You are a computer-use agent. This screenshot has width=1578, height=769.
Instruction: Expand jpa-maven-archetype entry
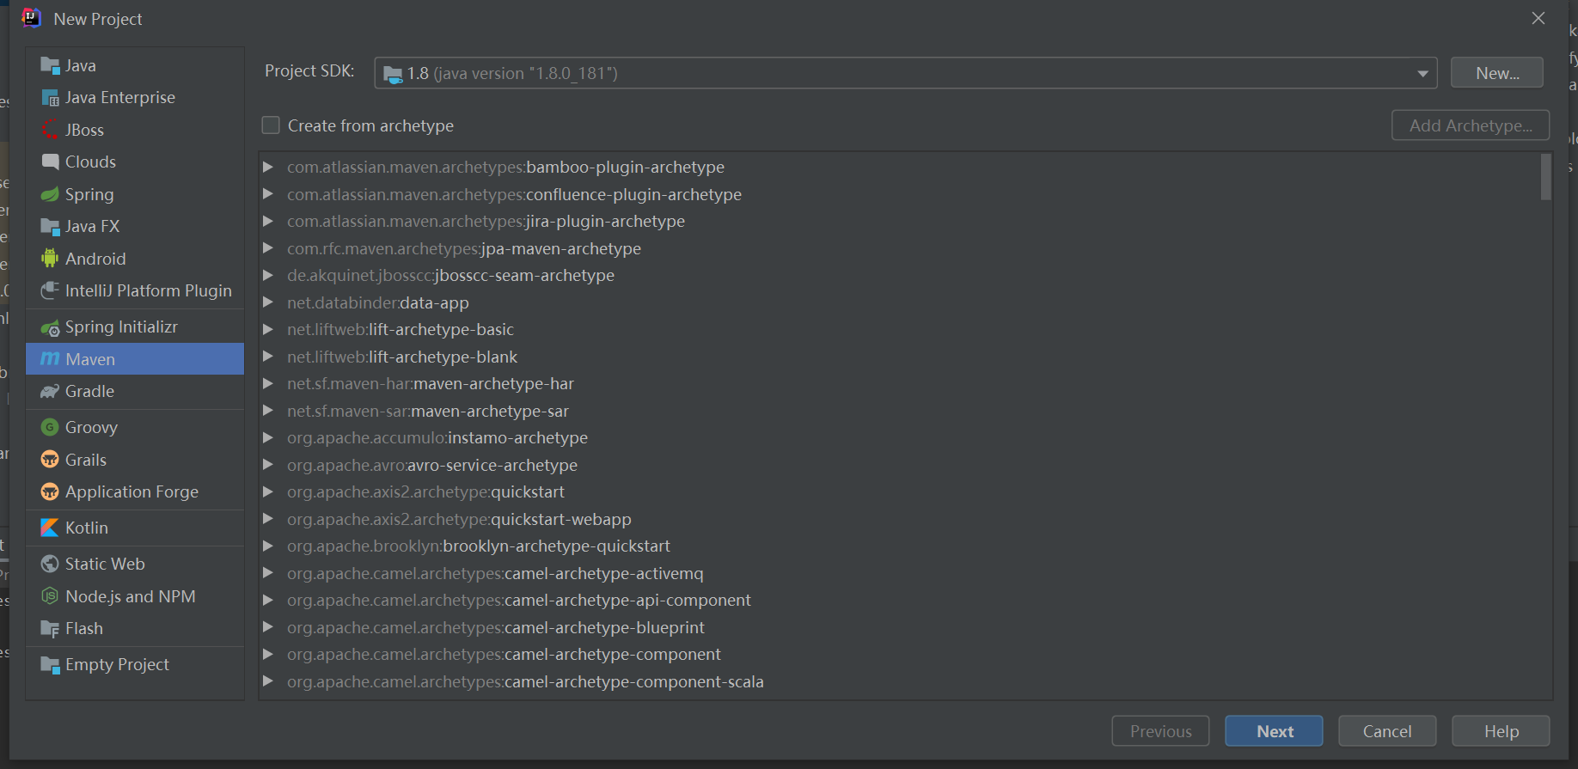pyautogui.click(x=268, y=248)
